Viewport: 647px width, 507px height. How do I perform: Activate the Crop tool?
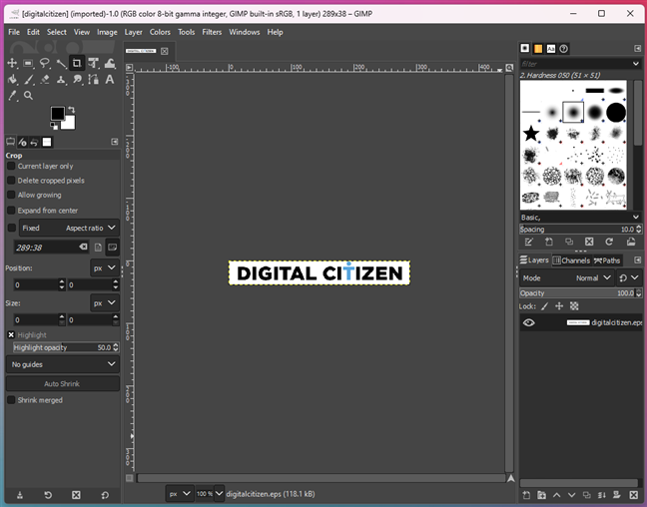[77, 63]
